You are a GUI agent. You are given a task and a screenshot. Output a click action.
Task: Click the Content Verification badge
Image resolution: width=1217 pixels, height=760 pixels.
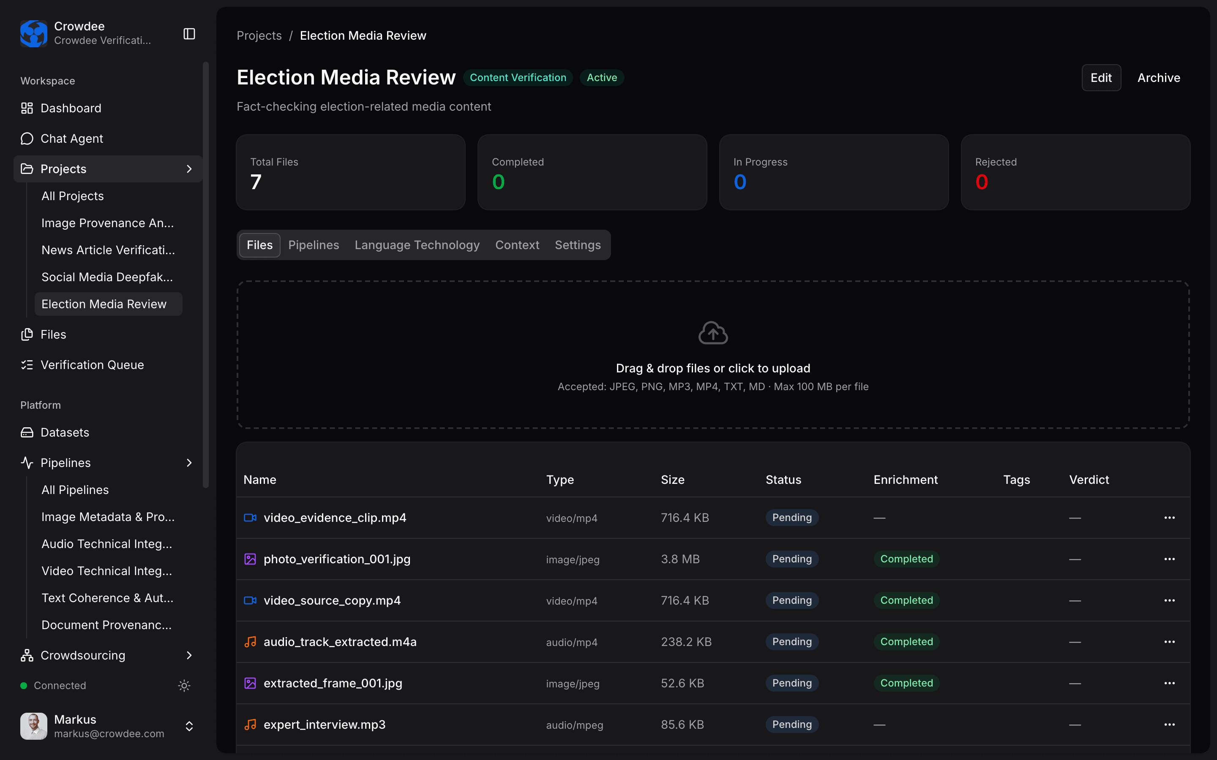coord(518,78)
